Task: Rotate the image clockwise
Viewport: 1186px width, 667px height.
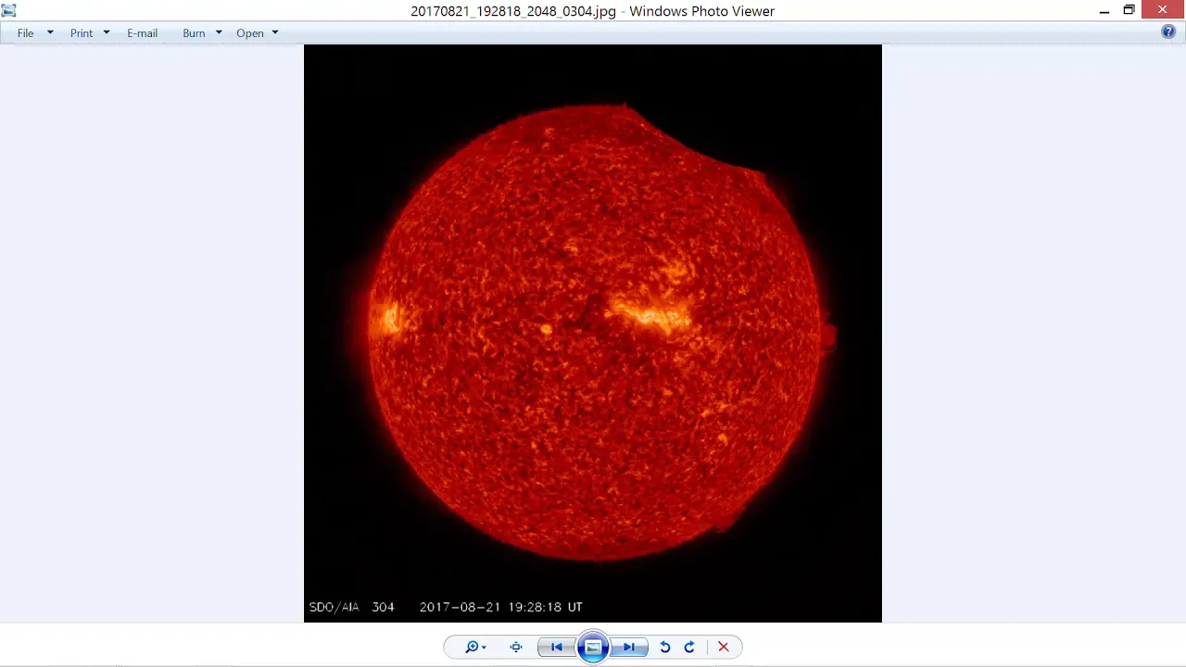Action: (689, 648)
